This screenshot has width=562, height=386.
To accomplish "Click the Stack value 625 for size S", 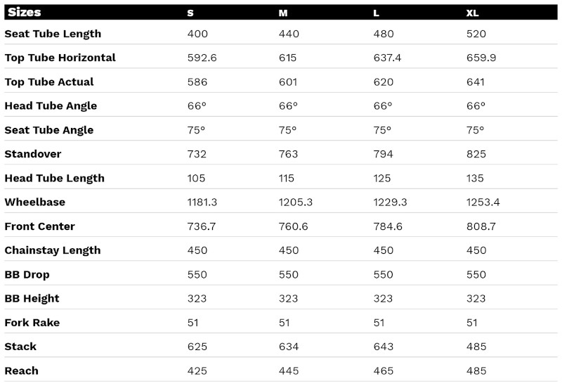I will point(197,347).
